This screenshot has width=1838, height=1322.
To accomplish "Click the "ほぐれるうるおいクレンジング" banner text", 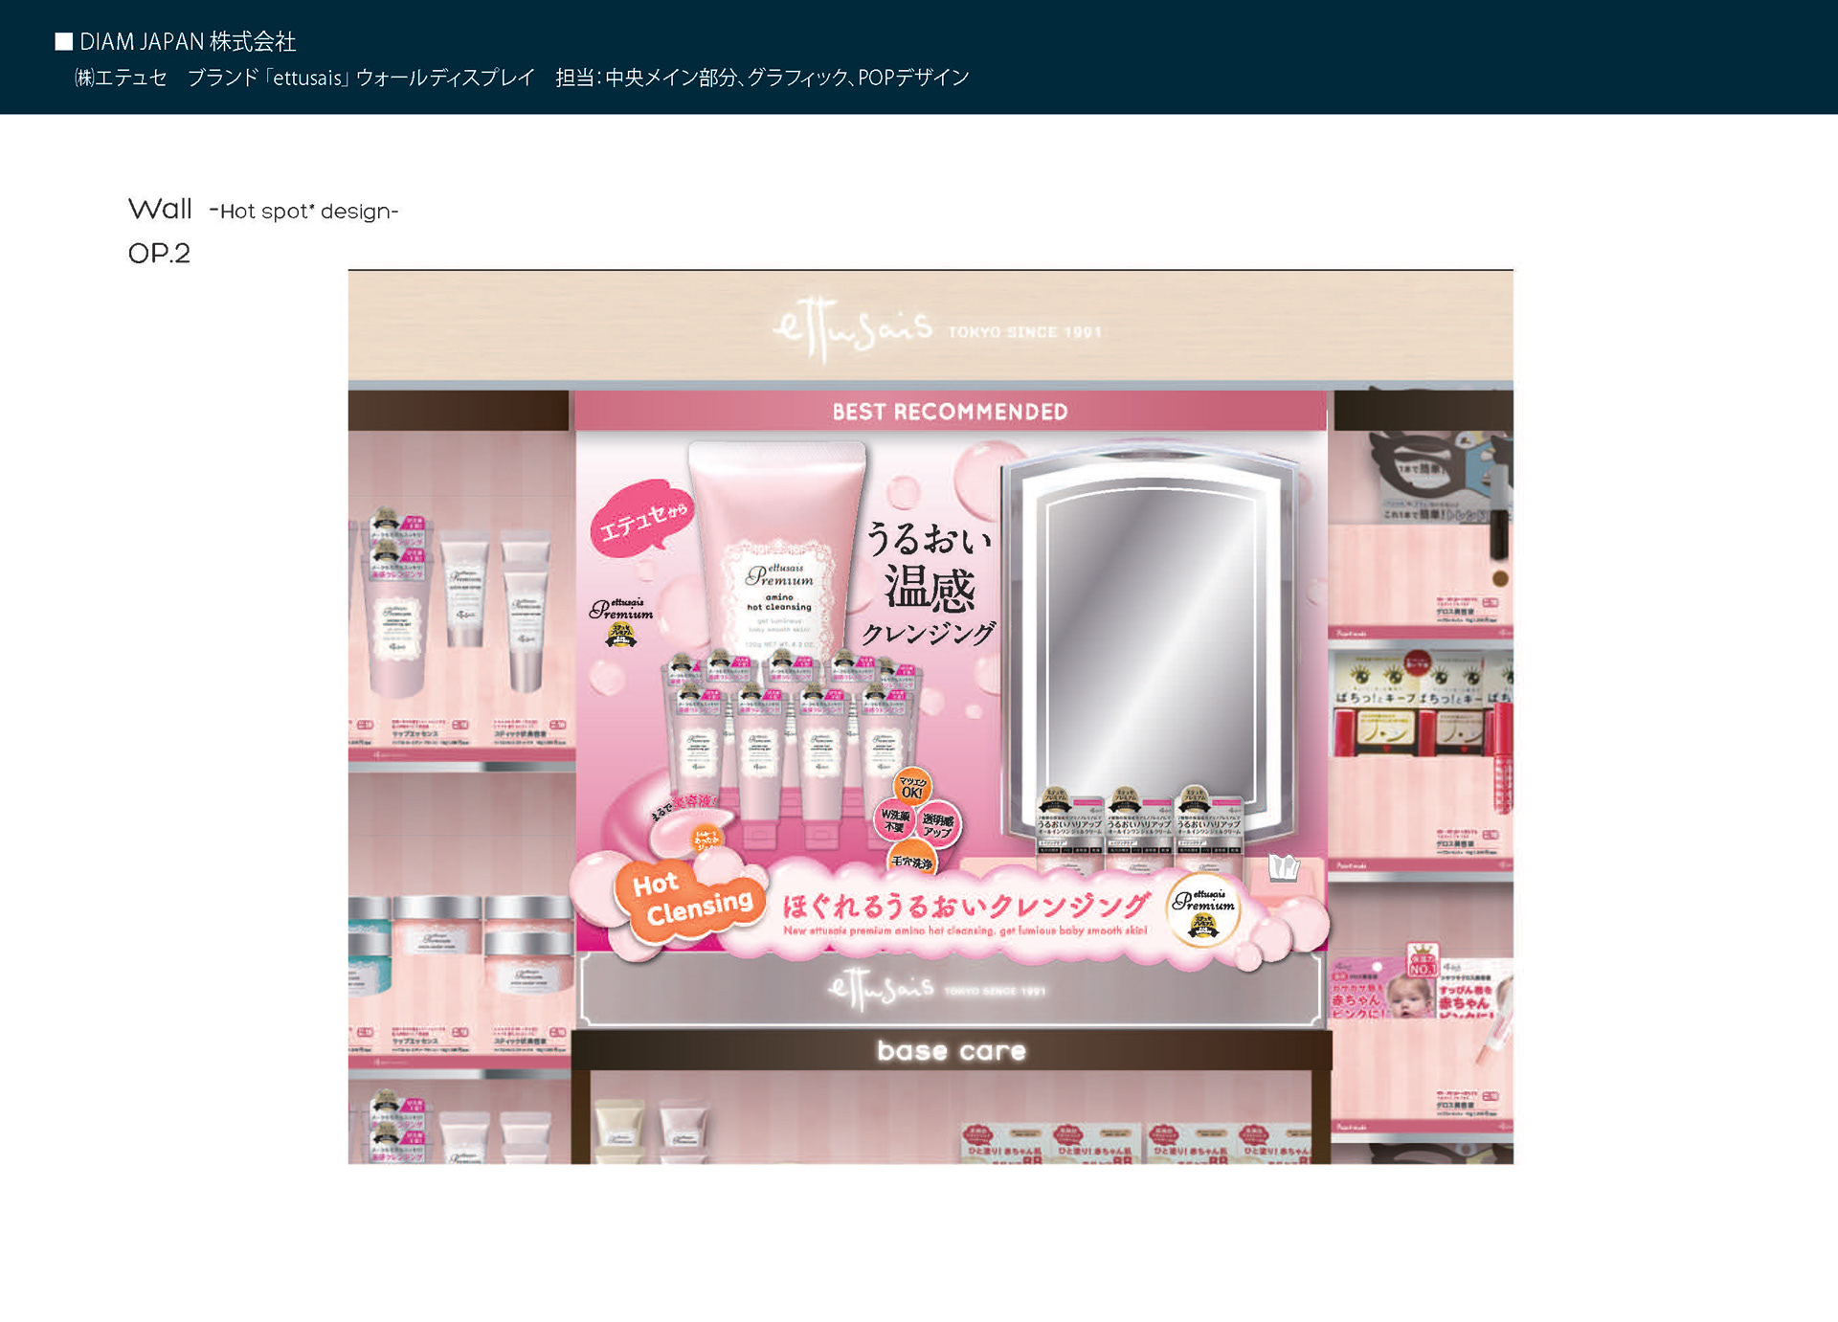I will tap(965, 905).
